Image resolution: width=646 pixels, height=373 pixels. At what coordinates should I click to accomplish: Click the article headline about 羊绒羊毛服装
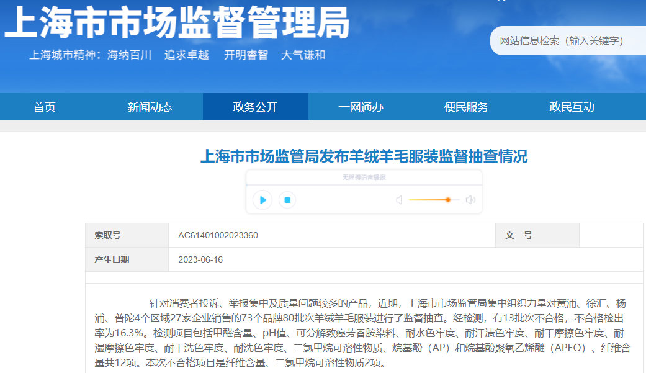[364, 156]
